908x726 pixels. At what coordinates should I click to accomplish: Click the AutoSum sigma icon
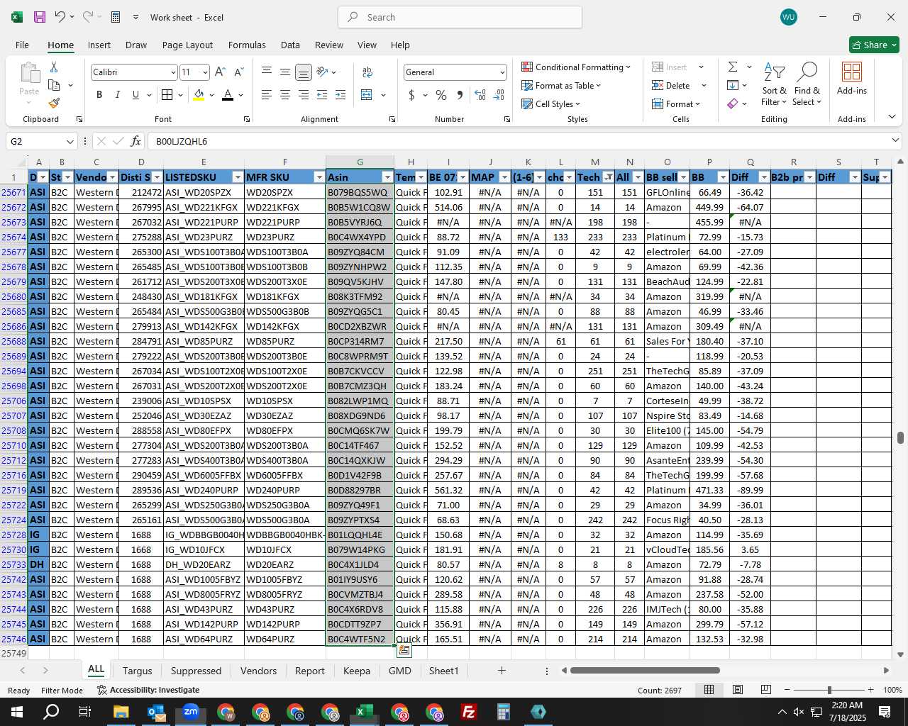(733, 67)
